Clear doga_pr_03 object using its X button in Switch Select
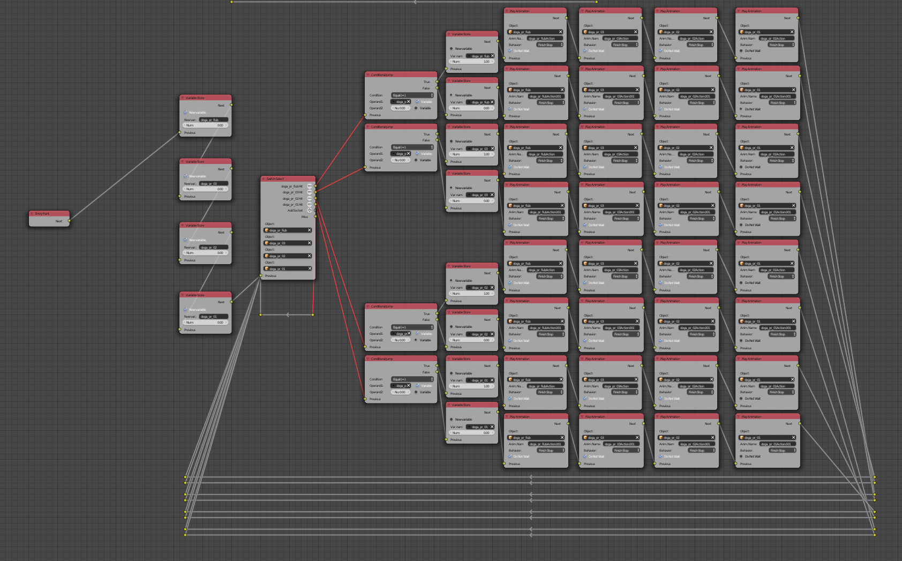The image size is (902, 561). (310, 243)
